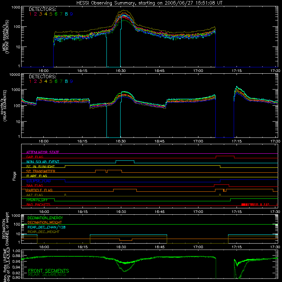Select detector 4 label in front segments legend

coord(46,14)
